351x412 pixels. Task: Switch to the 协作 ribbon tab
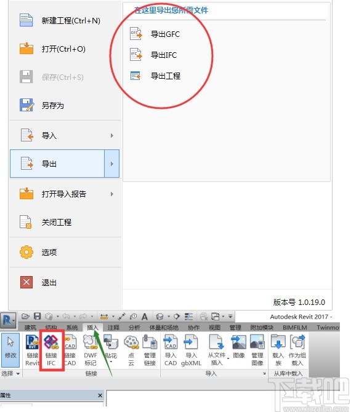tap(193, 327)
